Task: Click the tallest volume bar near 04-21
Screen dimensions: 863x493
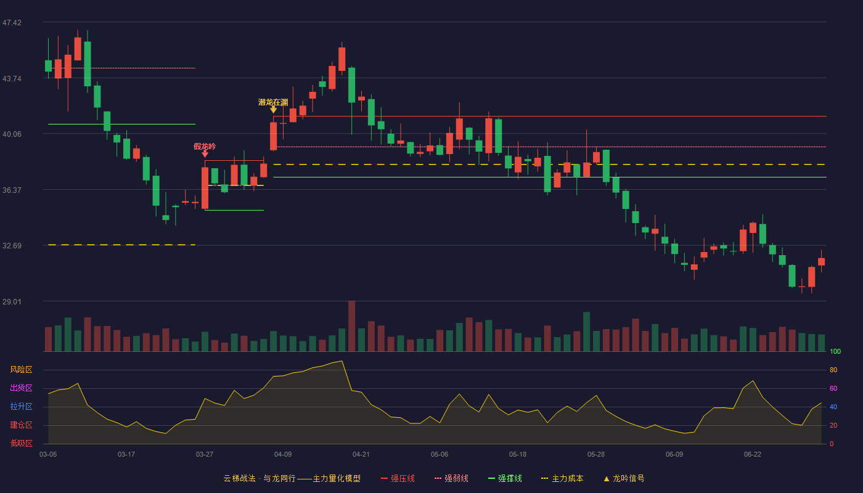Action: [x=351, y=326]
